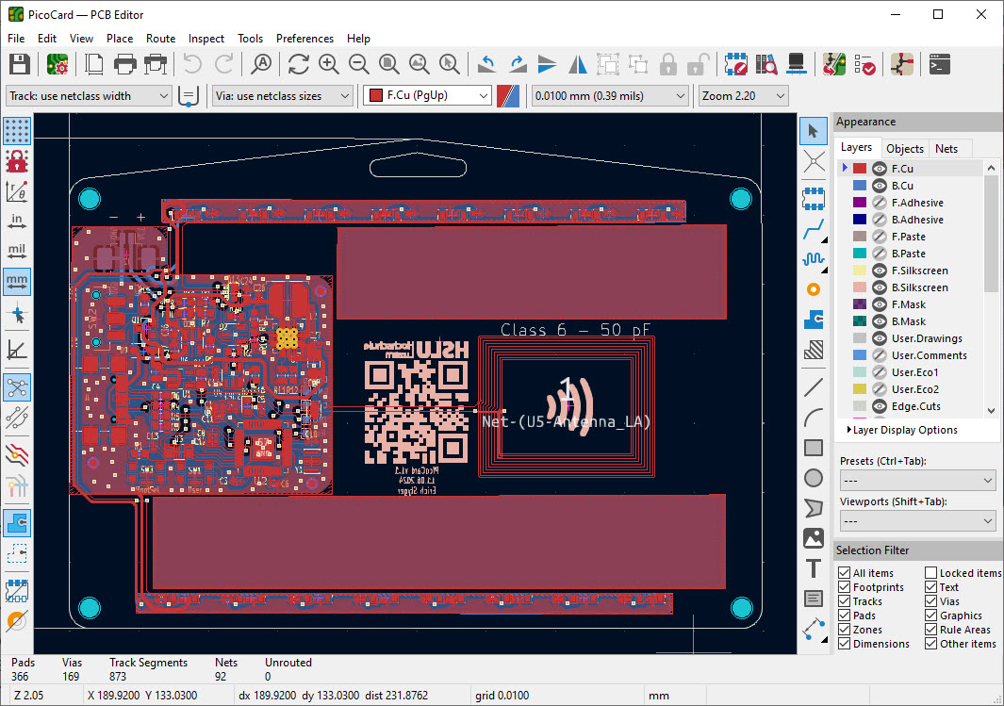
Task: Uncheck the Footprints selection filter
Action: [x=844, y=587]
